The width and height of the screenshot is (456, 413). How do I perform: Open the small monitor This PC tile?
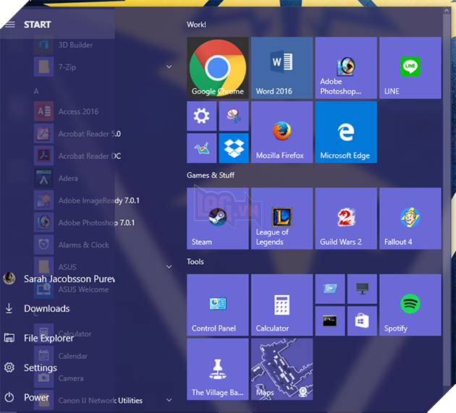tap(363, 289)
